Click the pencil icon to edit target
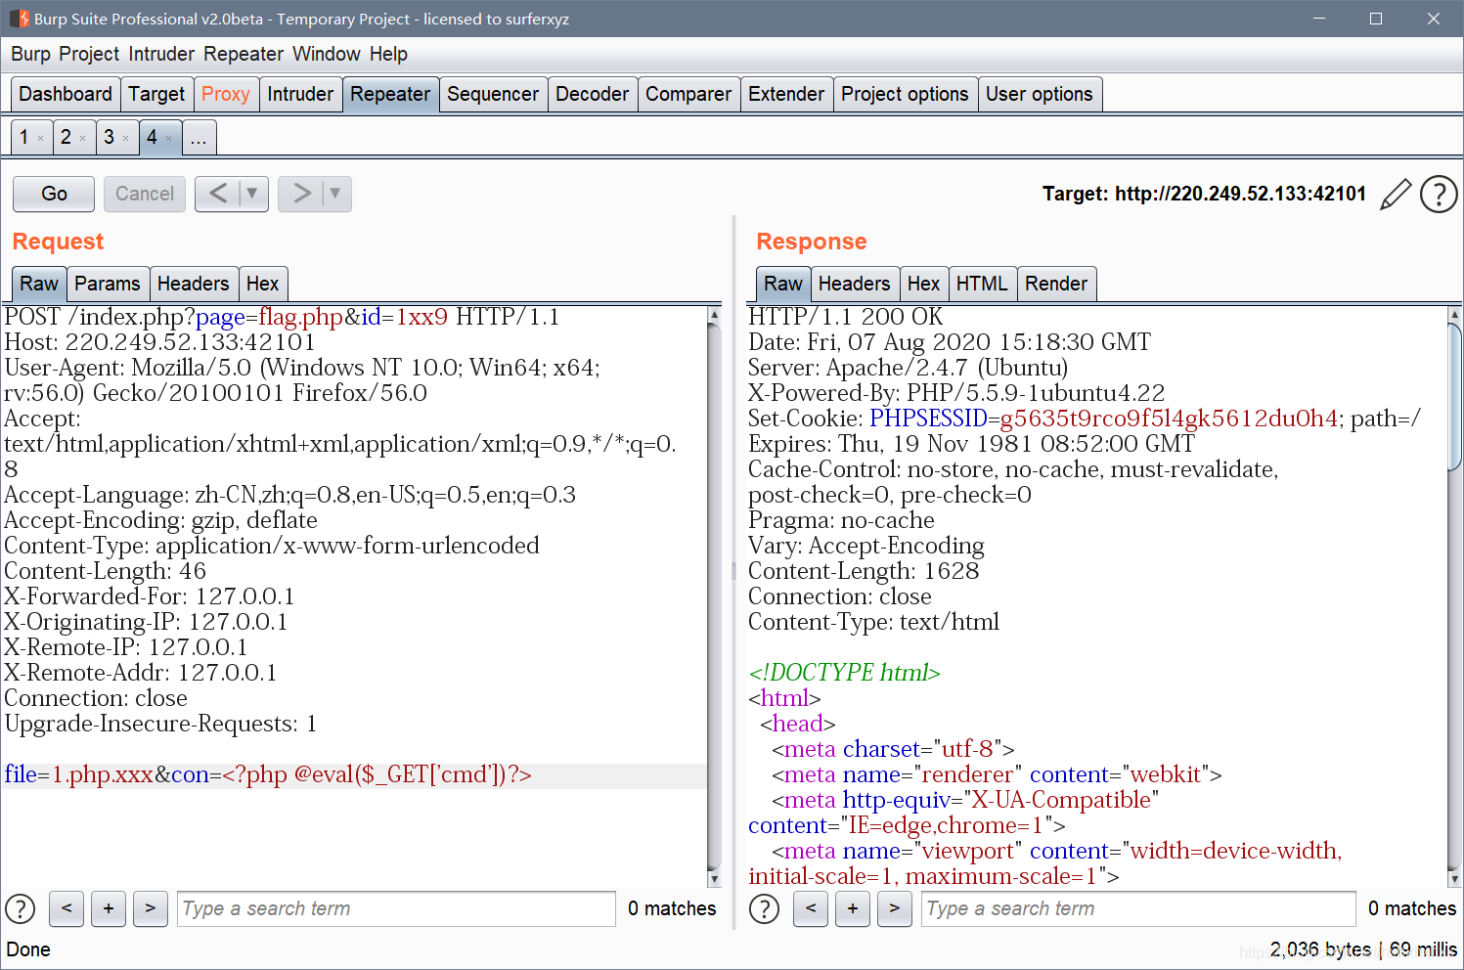 click(x=1396, y=194)
